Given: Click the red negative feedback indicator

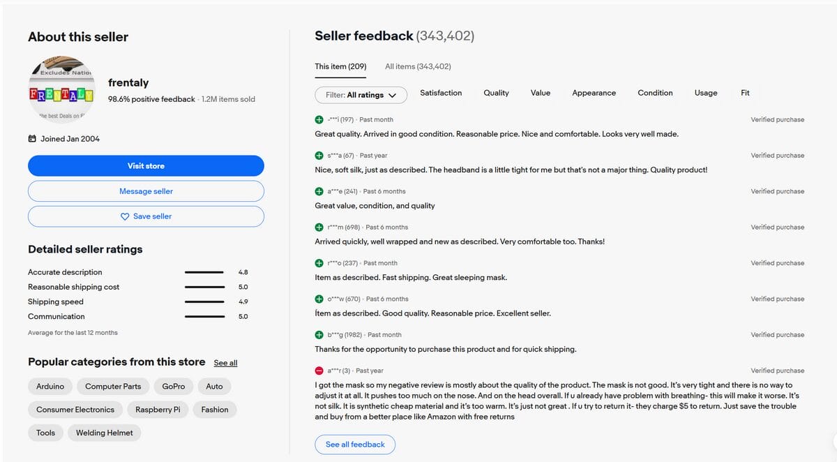Looking at the screenshot, I should pos(317,370).
